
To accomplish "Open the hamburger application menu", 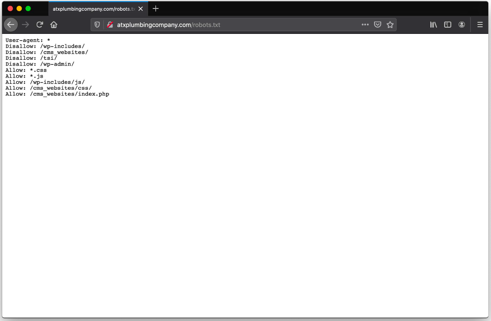I will pos(480,25).
